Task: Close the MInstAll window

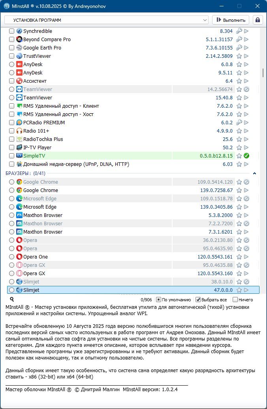Action: [x=258, y=6]
